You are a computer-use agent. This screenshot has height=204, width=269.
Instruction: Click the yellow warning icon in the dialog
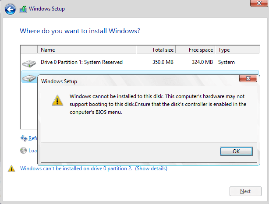pos(57,100)
